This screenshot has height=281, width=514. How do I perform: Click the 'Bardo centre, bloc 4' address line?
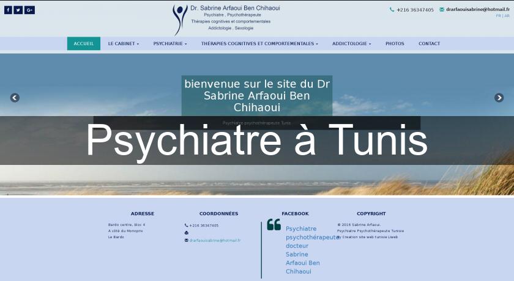[127, 225]
